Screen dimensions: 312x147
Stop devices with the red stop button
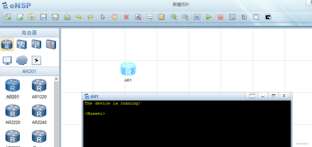coord(221,17)
